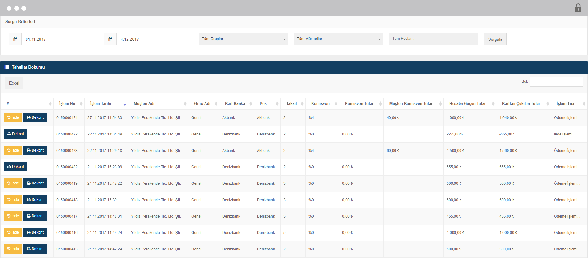Click the 40,00 ₺ customer commission value
Screen dimensions: 588x258
click(393, 118)
